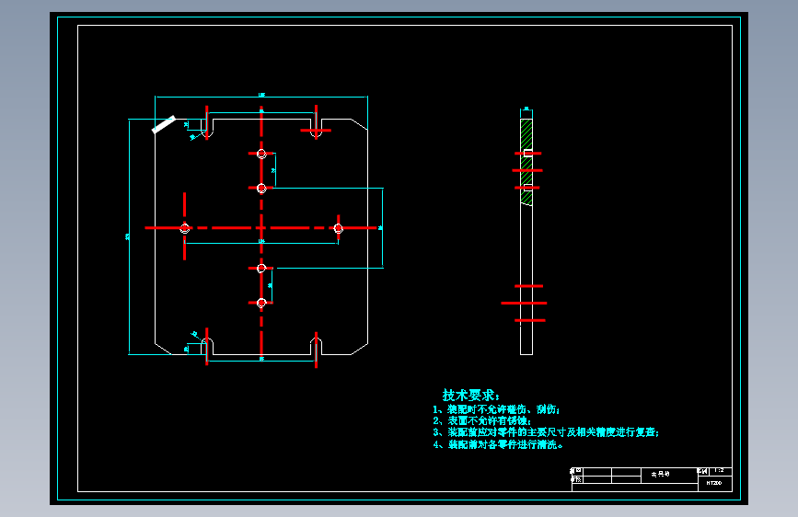This screenshot has width=798, height=517.
Task: Click the 1:2 scale value in title block
Action: pyautogui.click(x=720, y=471)
